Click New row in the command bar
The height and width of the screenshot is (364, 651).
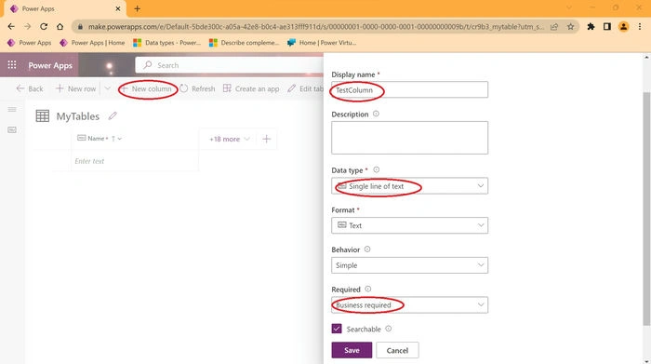click(x=75, y=88)
